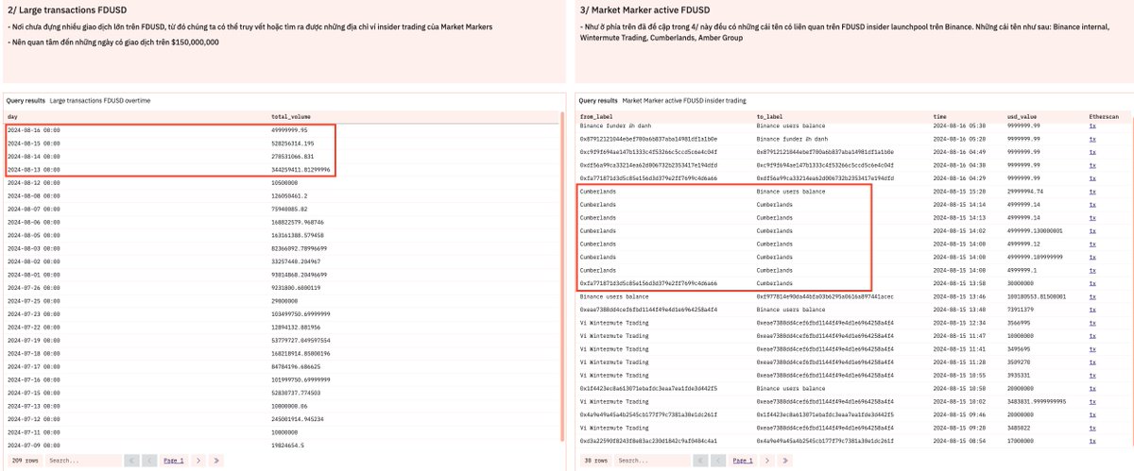Open tx link for 2024-08-16 04:49 row
Screen dimensions: 1134x471
pyautogui.click(x=1092, y=151)
